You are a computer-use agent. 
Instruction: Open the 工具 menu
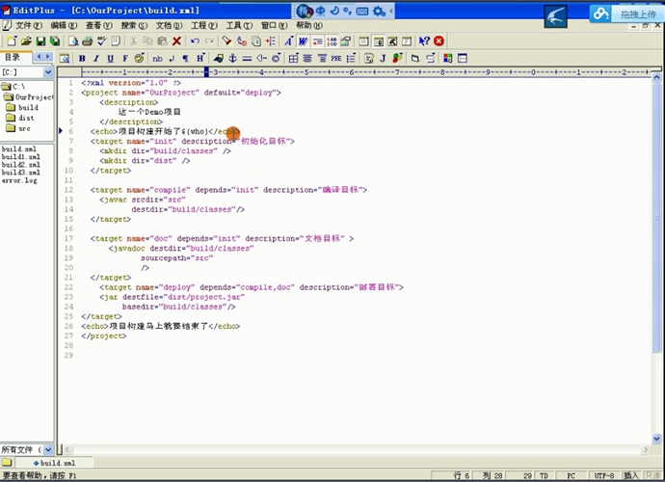pos(239,25)
